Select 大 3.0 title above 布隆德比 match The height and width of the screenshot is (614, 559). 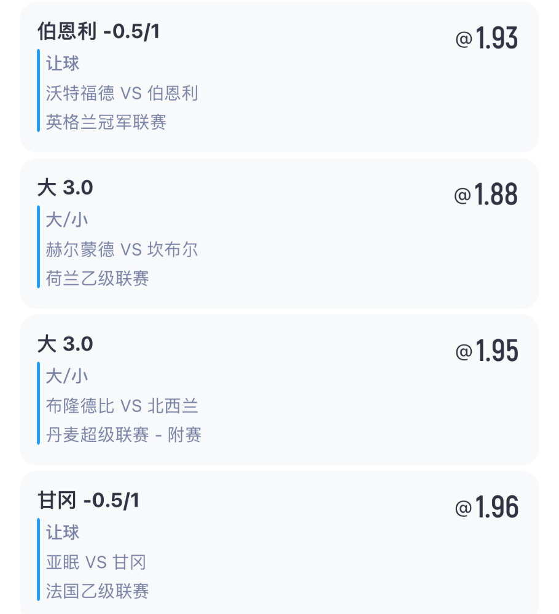click(x=65, y=344)
